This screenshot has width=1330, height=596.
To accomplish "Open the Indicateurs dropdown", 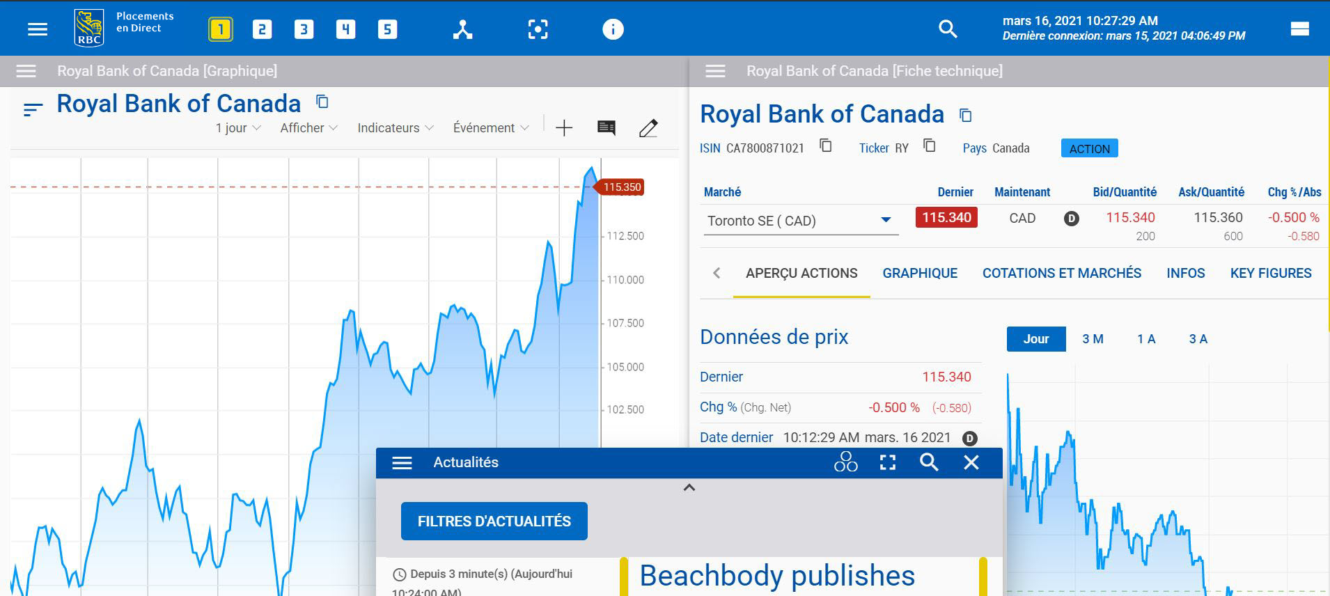I will coord(396,128).
